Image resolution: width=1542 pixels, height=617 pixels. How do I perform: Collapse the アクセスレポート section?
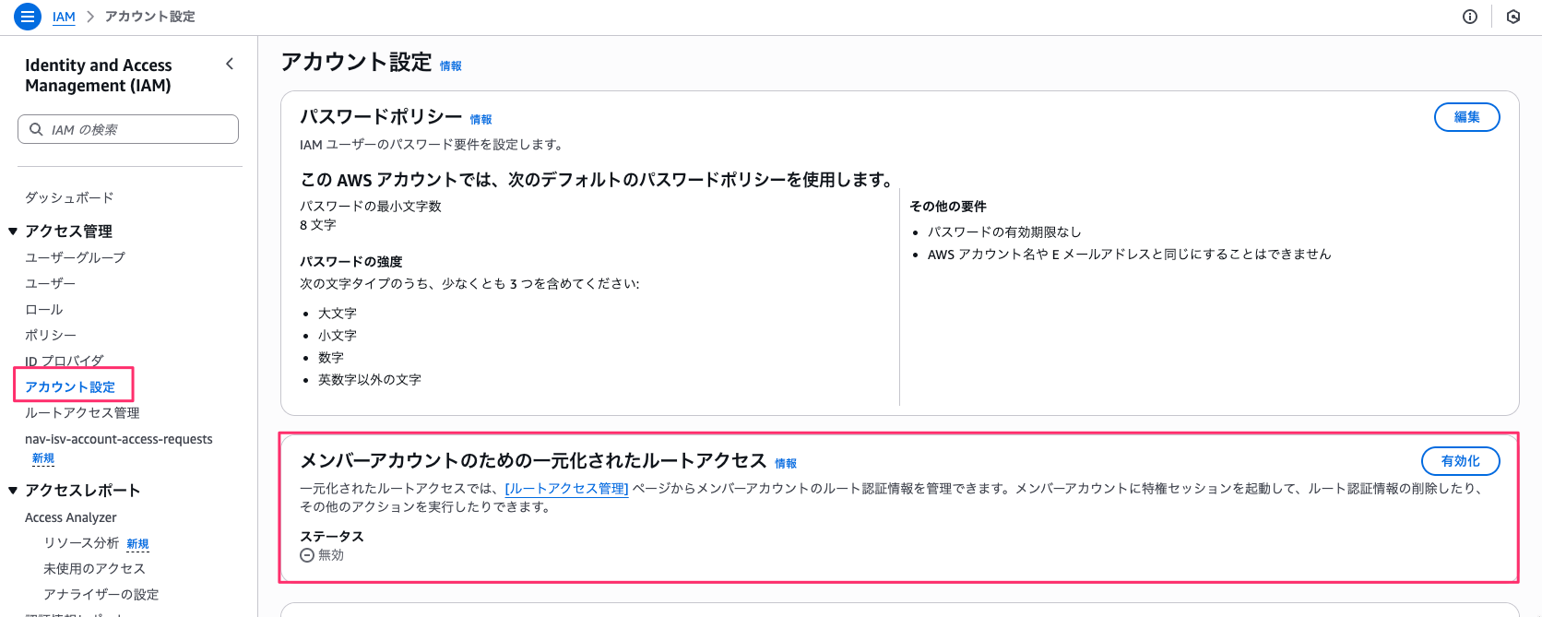13,491
